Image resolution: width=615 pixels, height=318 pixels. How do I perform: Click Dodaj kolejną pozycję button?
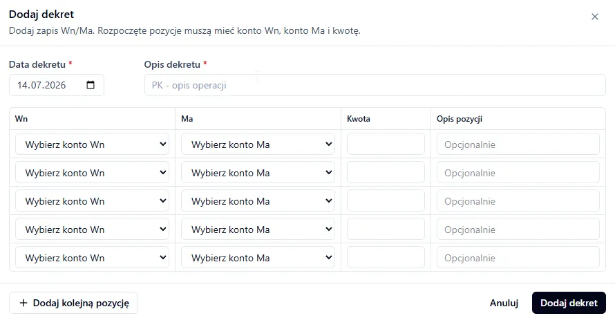click(73, 303)
